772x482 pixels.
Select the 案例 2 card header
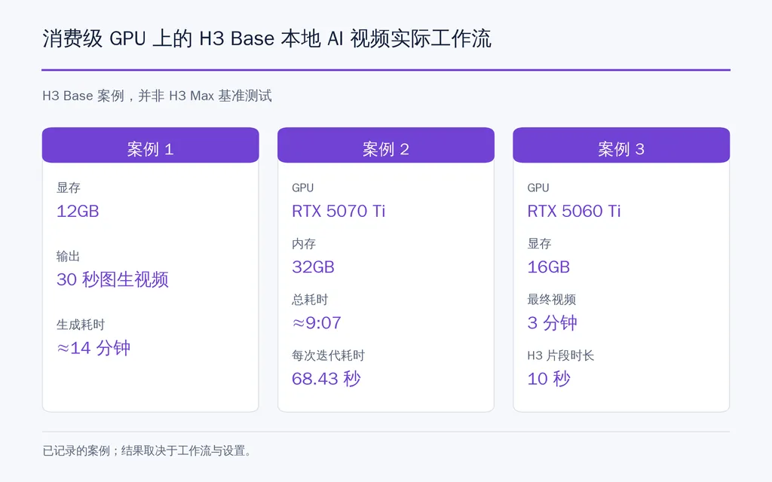(x=385, y=145)
